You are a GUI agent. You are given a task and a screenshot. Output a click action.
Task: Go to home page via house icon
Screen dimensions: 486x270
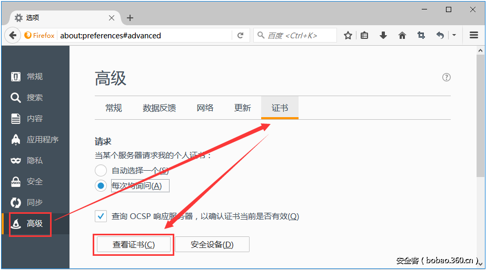[402, 35]
